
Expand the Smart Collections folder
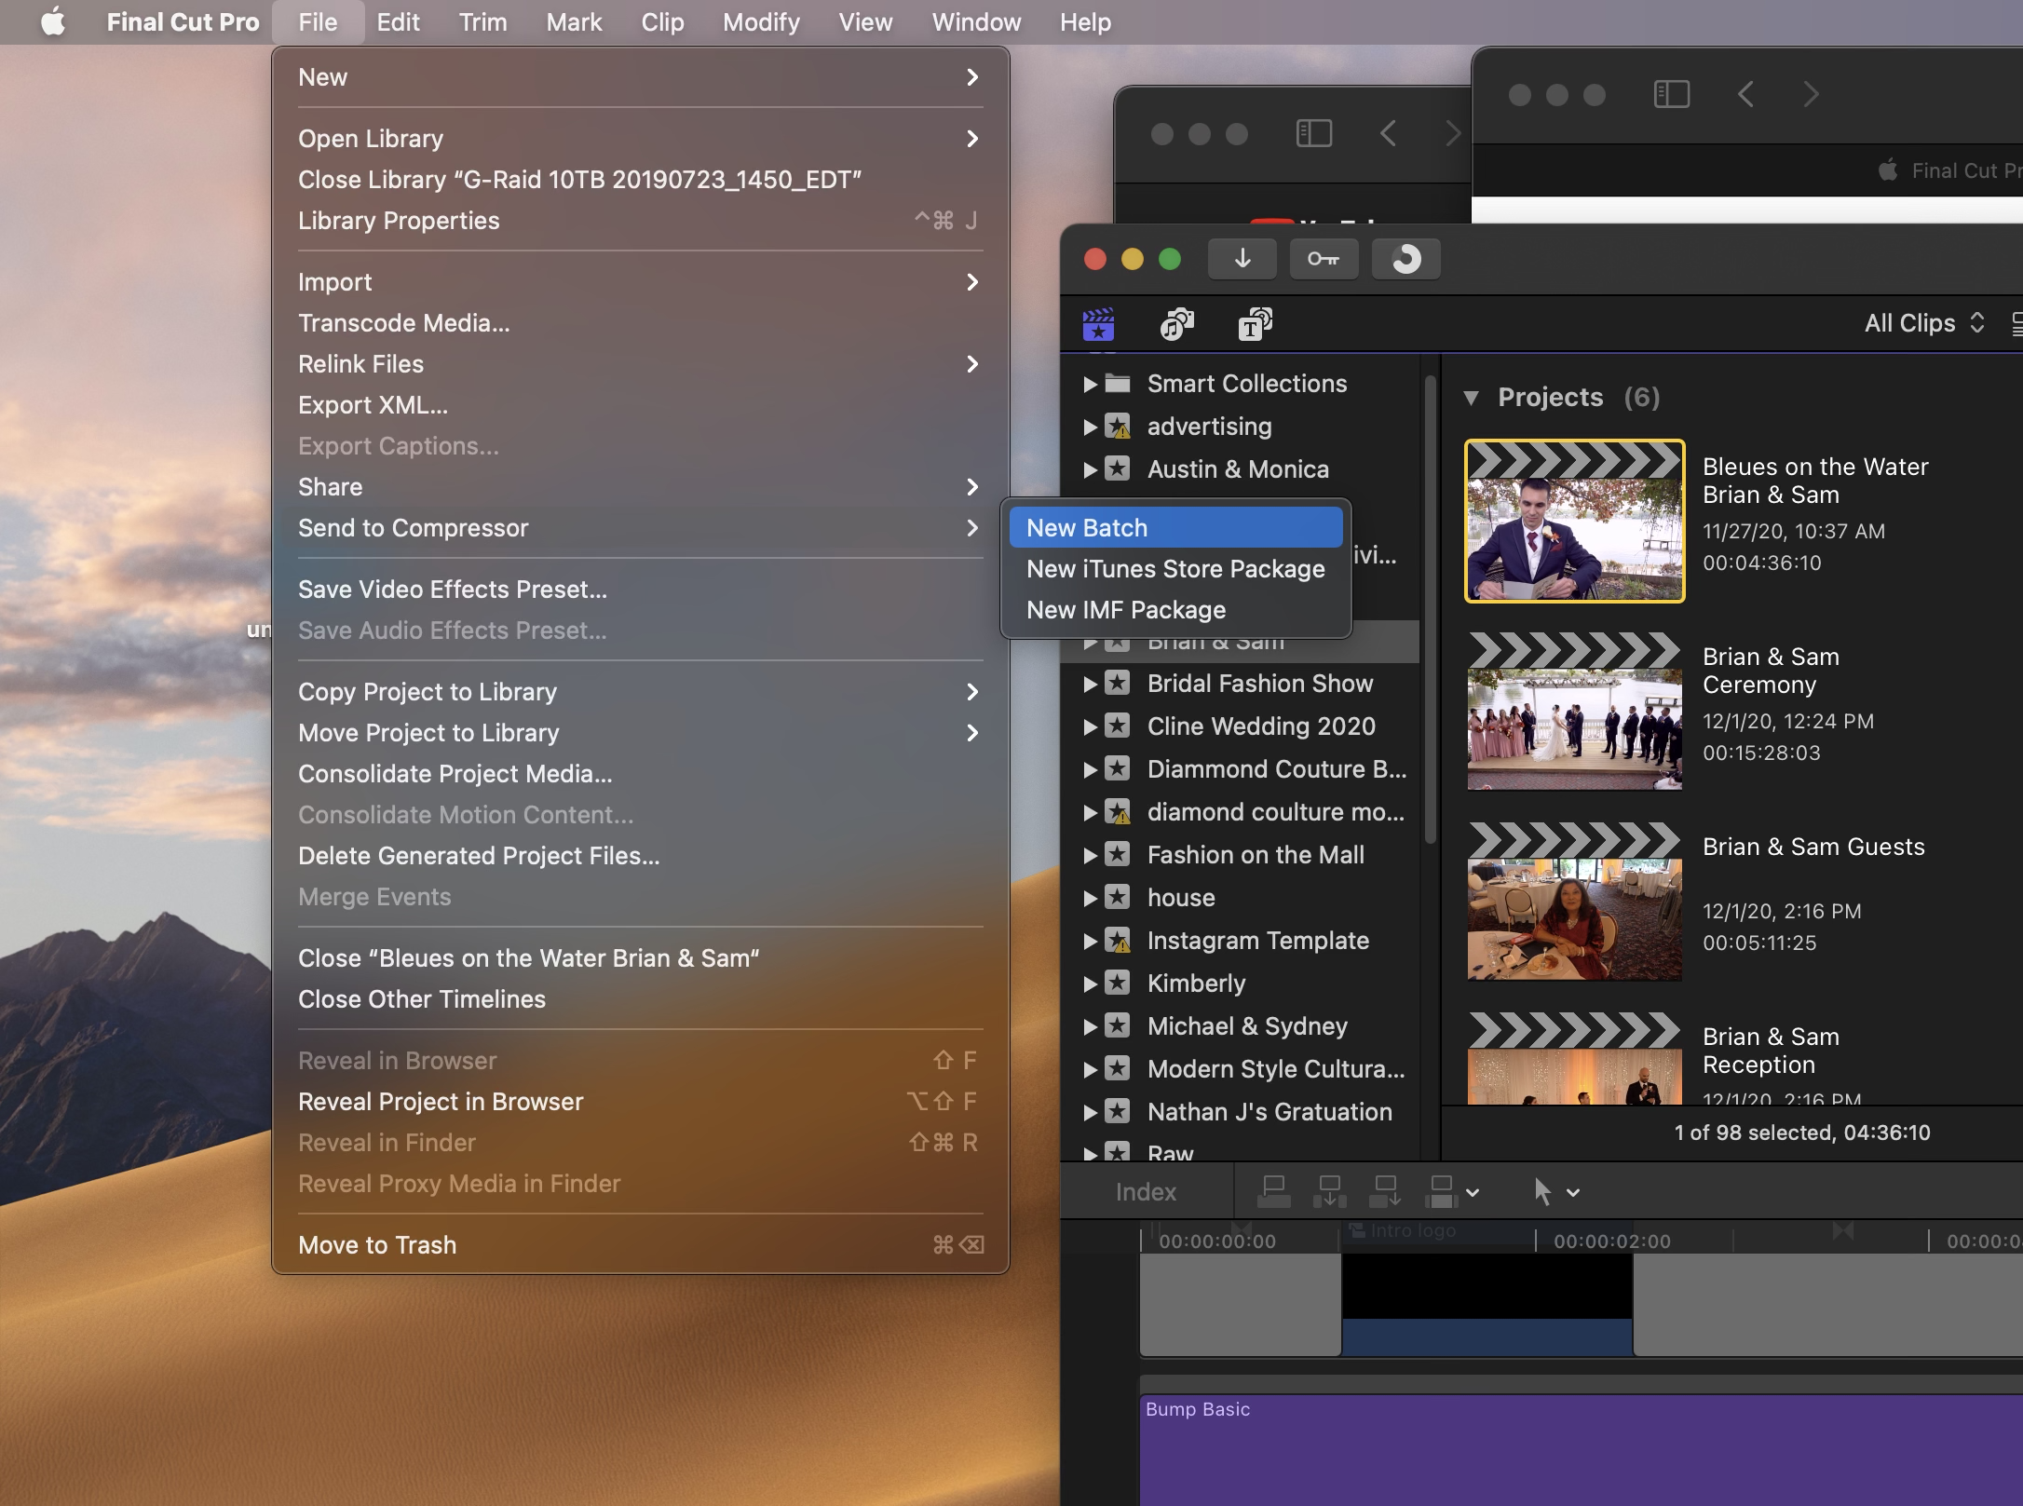(x=1090, y=384)
